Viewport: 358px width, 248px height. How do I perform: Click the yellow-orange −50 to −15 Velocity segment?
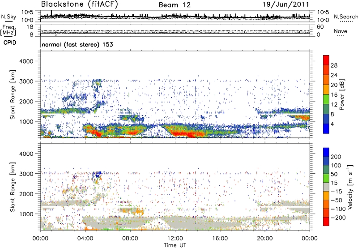[x=326, y=196]
